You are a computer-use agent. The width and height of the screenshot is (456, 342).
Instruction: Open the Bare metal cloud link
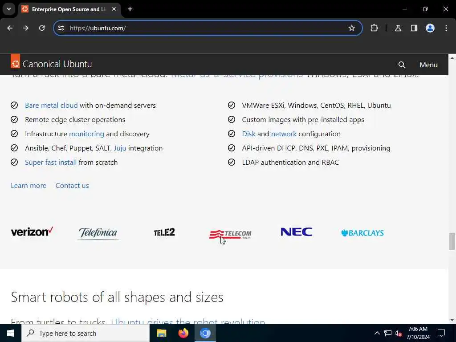[x=51, y=105]
